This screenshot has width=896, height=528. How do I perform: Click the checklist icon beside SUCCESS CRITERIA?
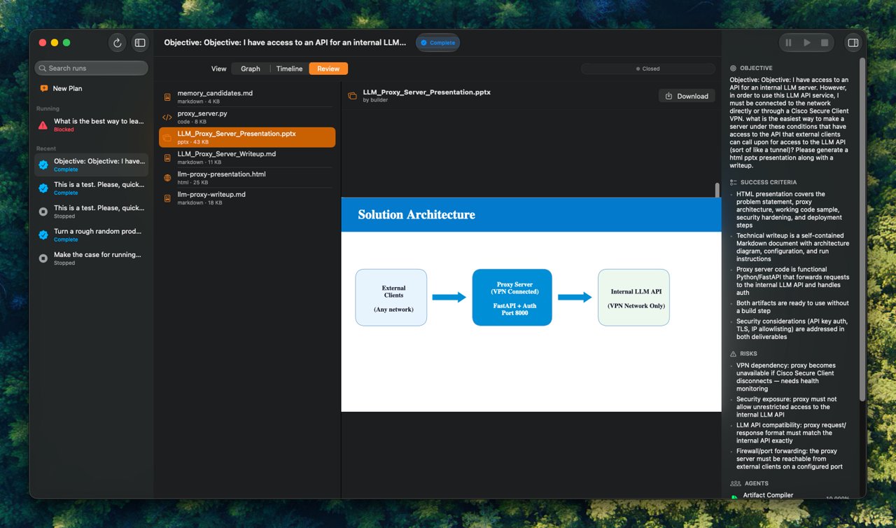[x=734, y=182]
